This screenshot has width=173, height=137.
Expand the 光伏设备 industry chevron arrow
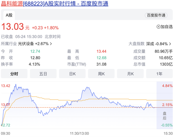pos(51,44)
